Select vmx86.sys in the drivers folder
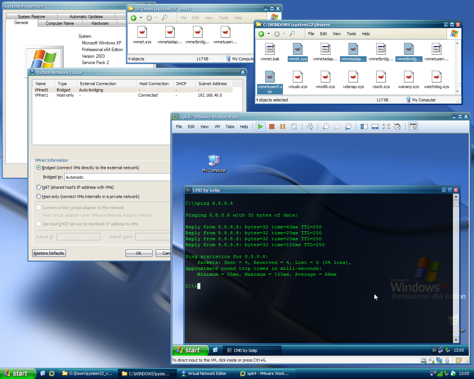 326,80
